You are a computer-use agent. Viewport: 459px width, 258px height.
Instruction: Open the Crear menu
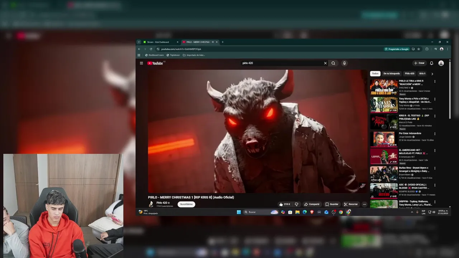[x=419, y=63]
